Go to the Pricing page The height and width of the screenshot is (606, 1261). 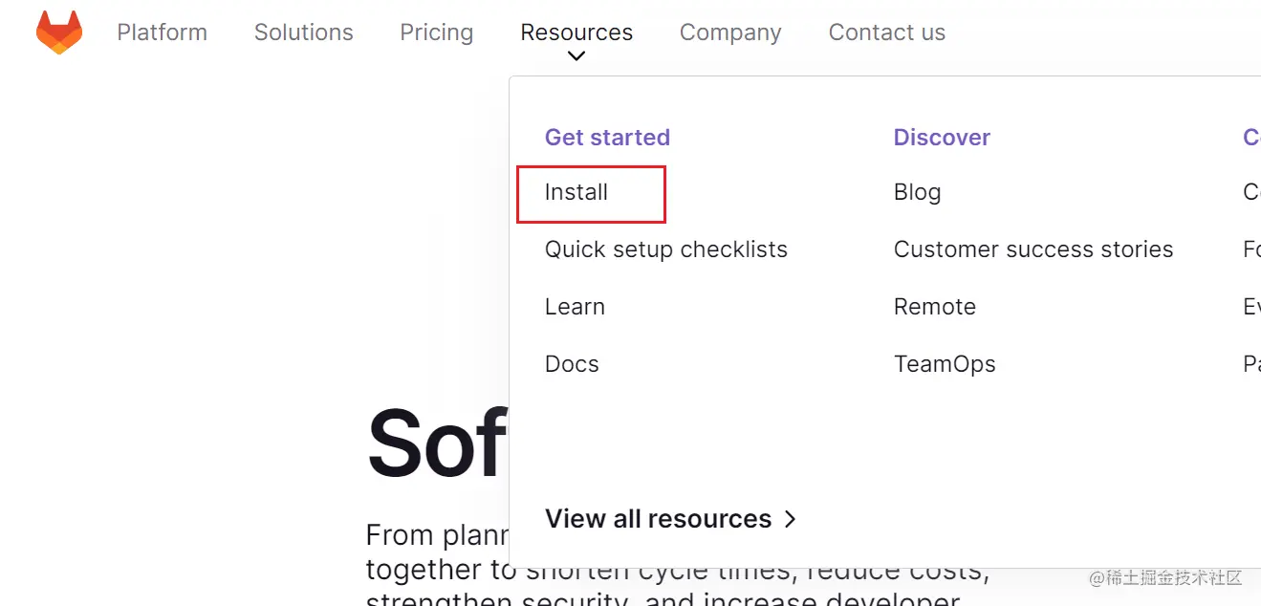click(x=436, y=32)
